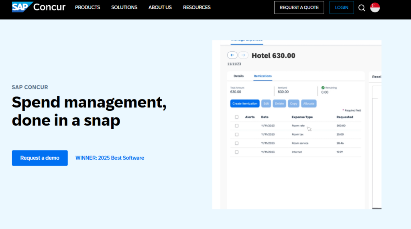Click the Singapore flag region icon
Viewport: 411px width, 229px height.
tap(375, 8)
